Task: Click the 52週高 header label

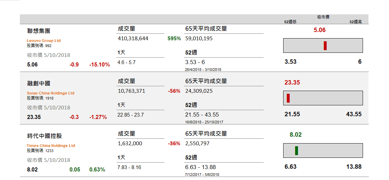Action: [356, 22]
